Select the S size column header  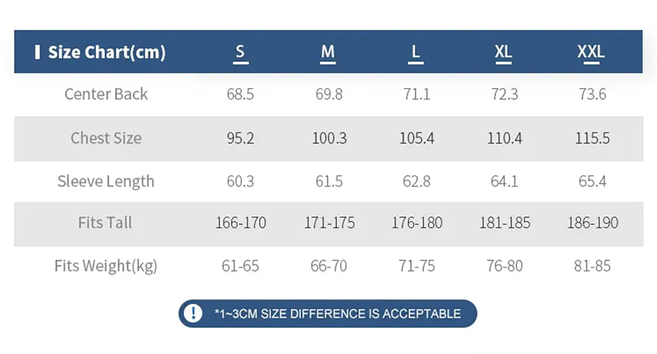tap(240, 52)
